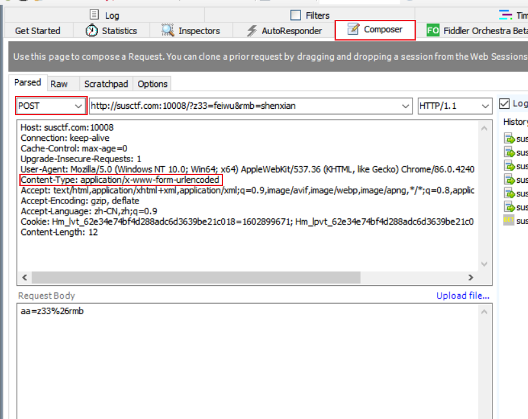Select the last history entry with GET icon

(x=509, y=220)
